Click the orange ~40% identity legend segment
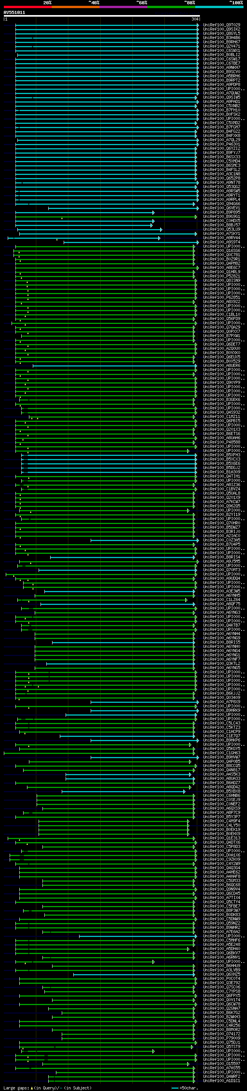247x1091 pixels. 76,7
